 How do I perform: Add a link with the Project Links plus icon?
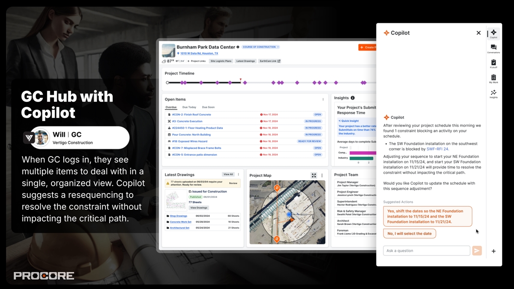point(188,61)
